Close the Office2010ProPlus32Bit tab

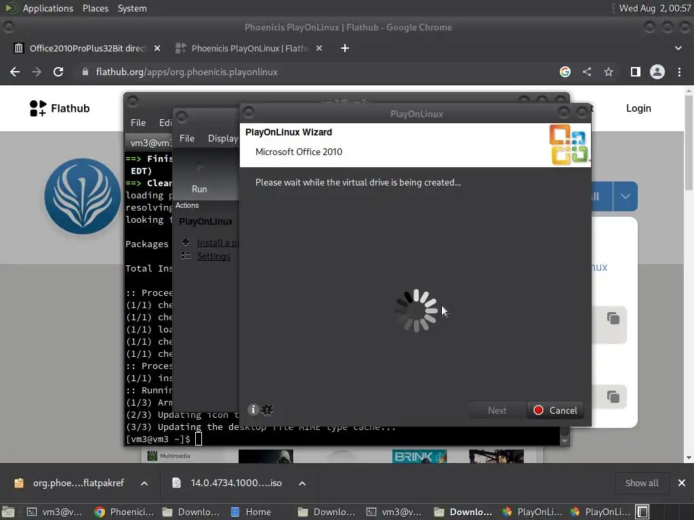point(157,48)
